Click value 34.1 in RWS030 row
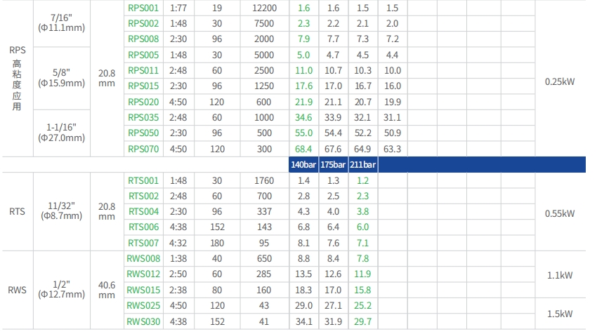The width and height of the screenshot is (597, 334). coord(303,322)
